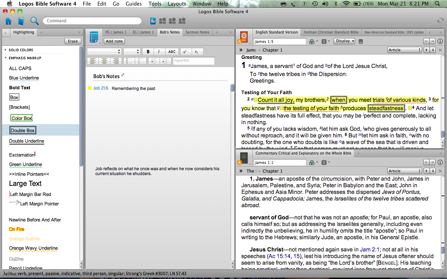Viewport: 447px width, 279px height.
Task: Switch to Holman Christian Standard Bible tab
Action: coord(331,32)
